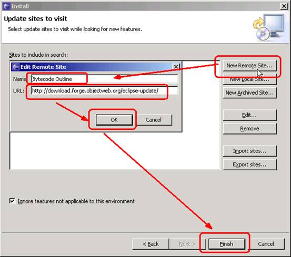Click Export sites button
Image resolution: width=291 pixels, height=257 pixels.
249,165
